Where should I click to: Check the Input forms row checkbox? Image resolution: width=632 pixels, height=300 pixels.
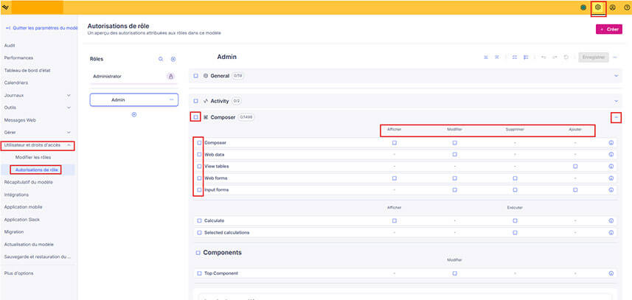coord(199,189)
